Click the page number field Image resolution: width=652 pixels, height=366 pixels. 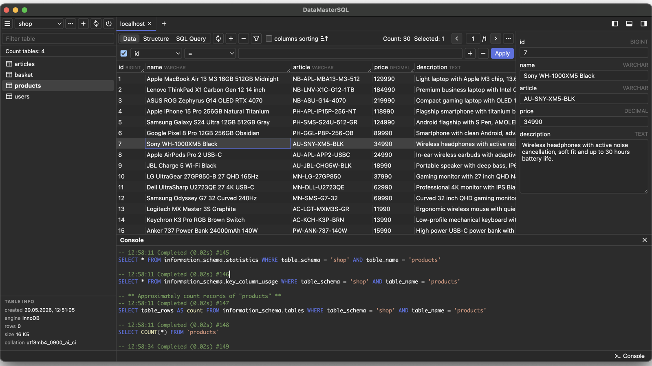point(473,39)
